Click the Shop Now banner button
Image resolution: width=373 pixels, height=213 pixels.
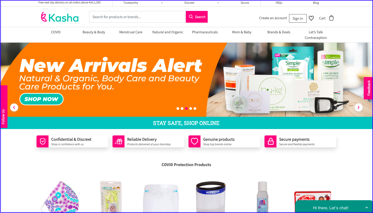[x=42, y=99]
